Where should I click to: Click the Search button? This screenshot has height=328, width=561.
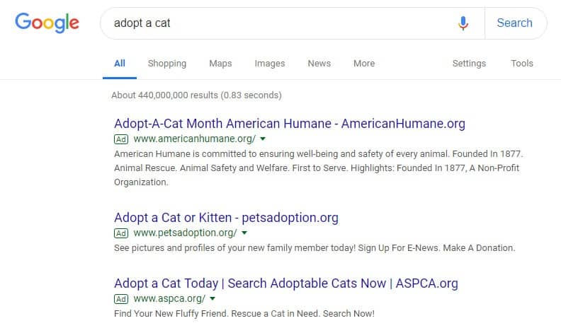pos(514,23)
